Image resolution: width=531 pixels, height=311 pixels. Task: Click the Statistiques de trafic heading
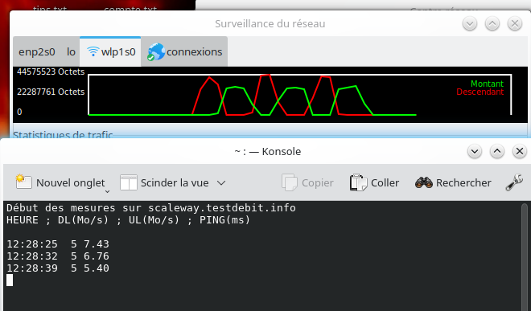coord(63,135)
